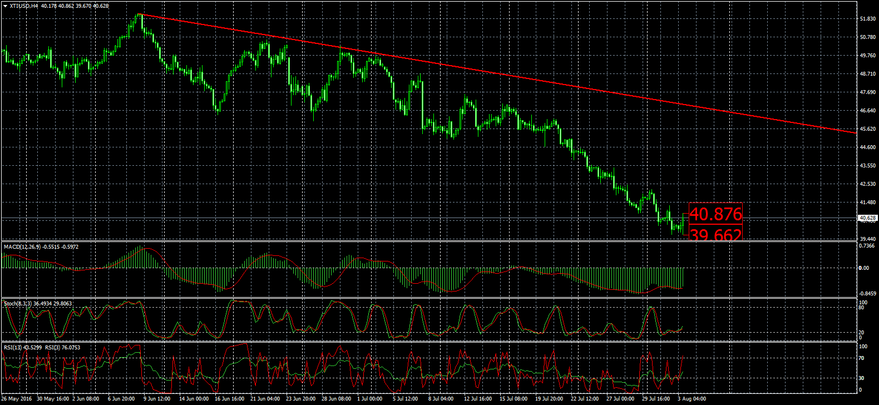Click the 45.620 level on price scale
879x405 pixels.
[x=867, y=129]
